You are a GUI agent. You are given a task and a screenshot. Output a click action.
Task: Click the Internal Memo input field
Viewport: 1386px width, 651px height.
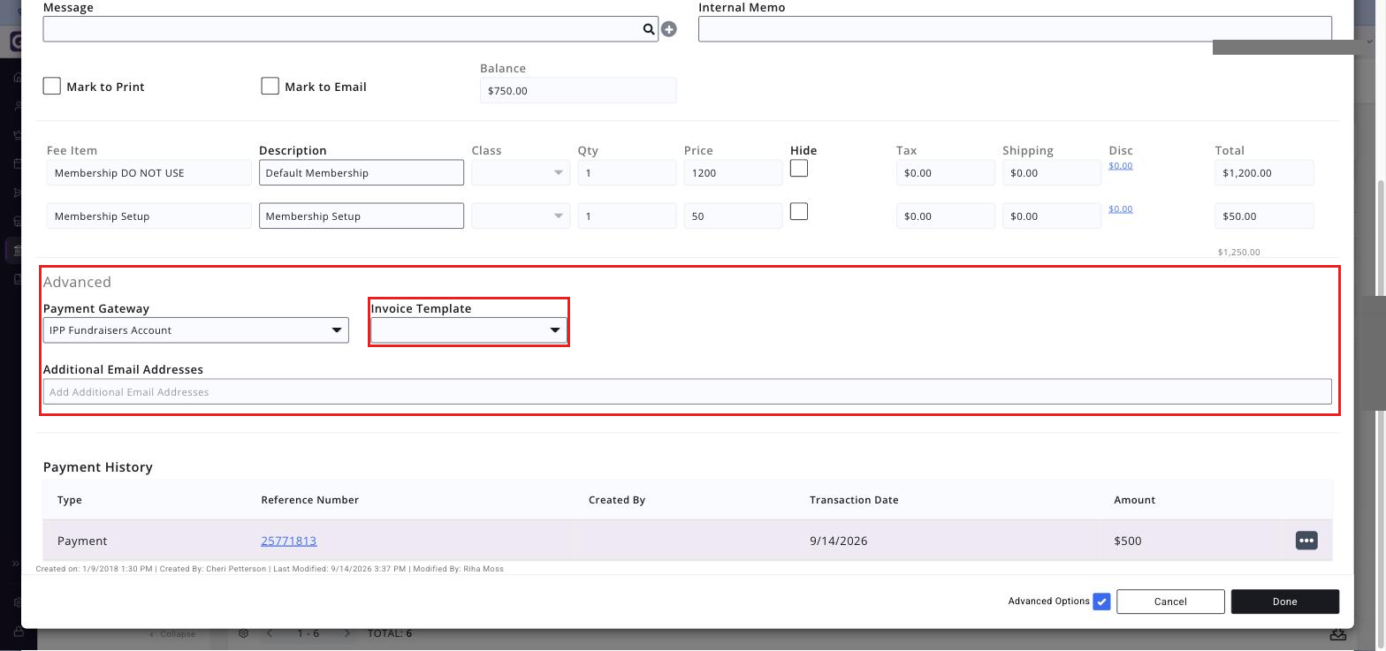coord(1015,29)
